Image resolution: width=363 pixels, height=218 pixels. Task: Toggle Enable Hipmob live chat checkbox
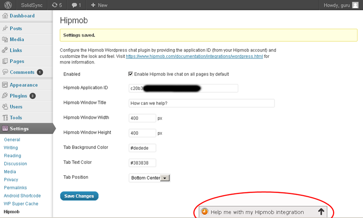(x=131, y=74)
